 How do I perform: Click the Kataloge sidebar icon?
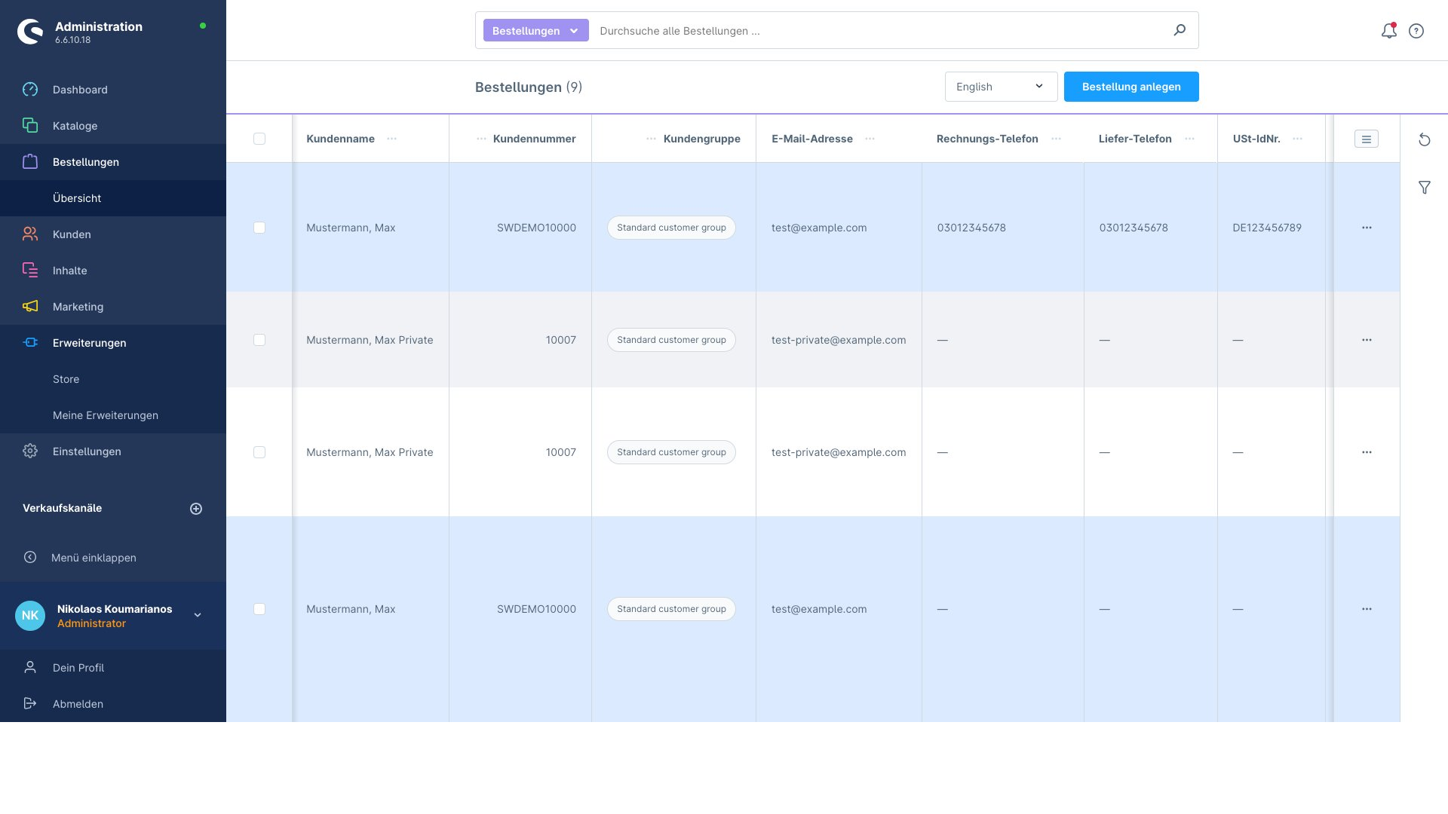tap(30, 126)
